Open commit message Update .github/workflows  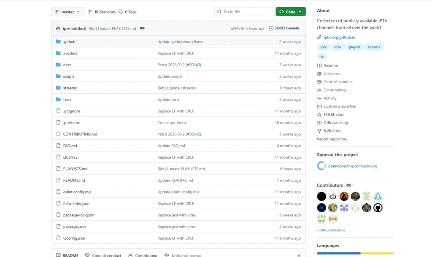coord(180,42)
